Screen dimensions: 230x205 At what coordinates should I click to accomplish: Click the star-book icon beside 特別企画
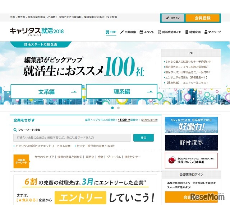point(186,32)
